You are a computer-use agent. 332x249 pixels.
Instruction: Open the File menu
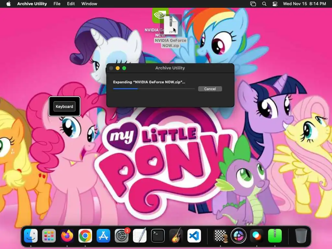tap(57, 4)
